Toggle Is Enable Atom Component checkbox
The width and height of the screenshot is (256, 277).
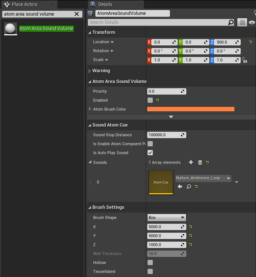pyautogui.click(x=150, y=144)
